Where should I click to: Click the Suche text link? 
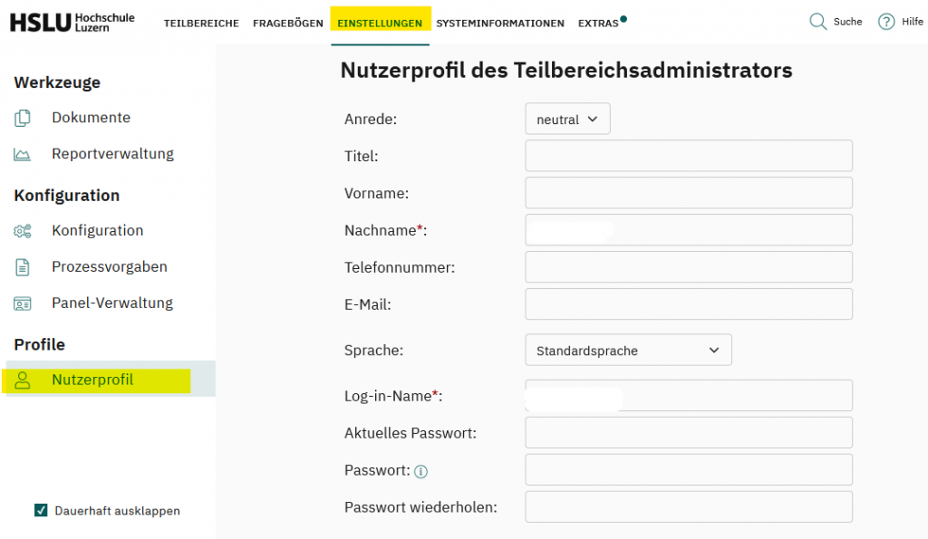point(847,22)
